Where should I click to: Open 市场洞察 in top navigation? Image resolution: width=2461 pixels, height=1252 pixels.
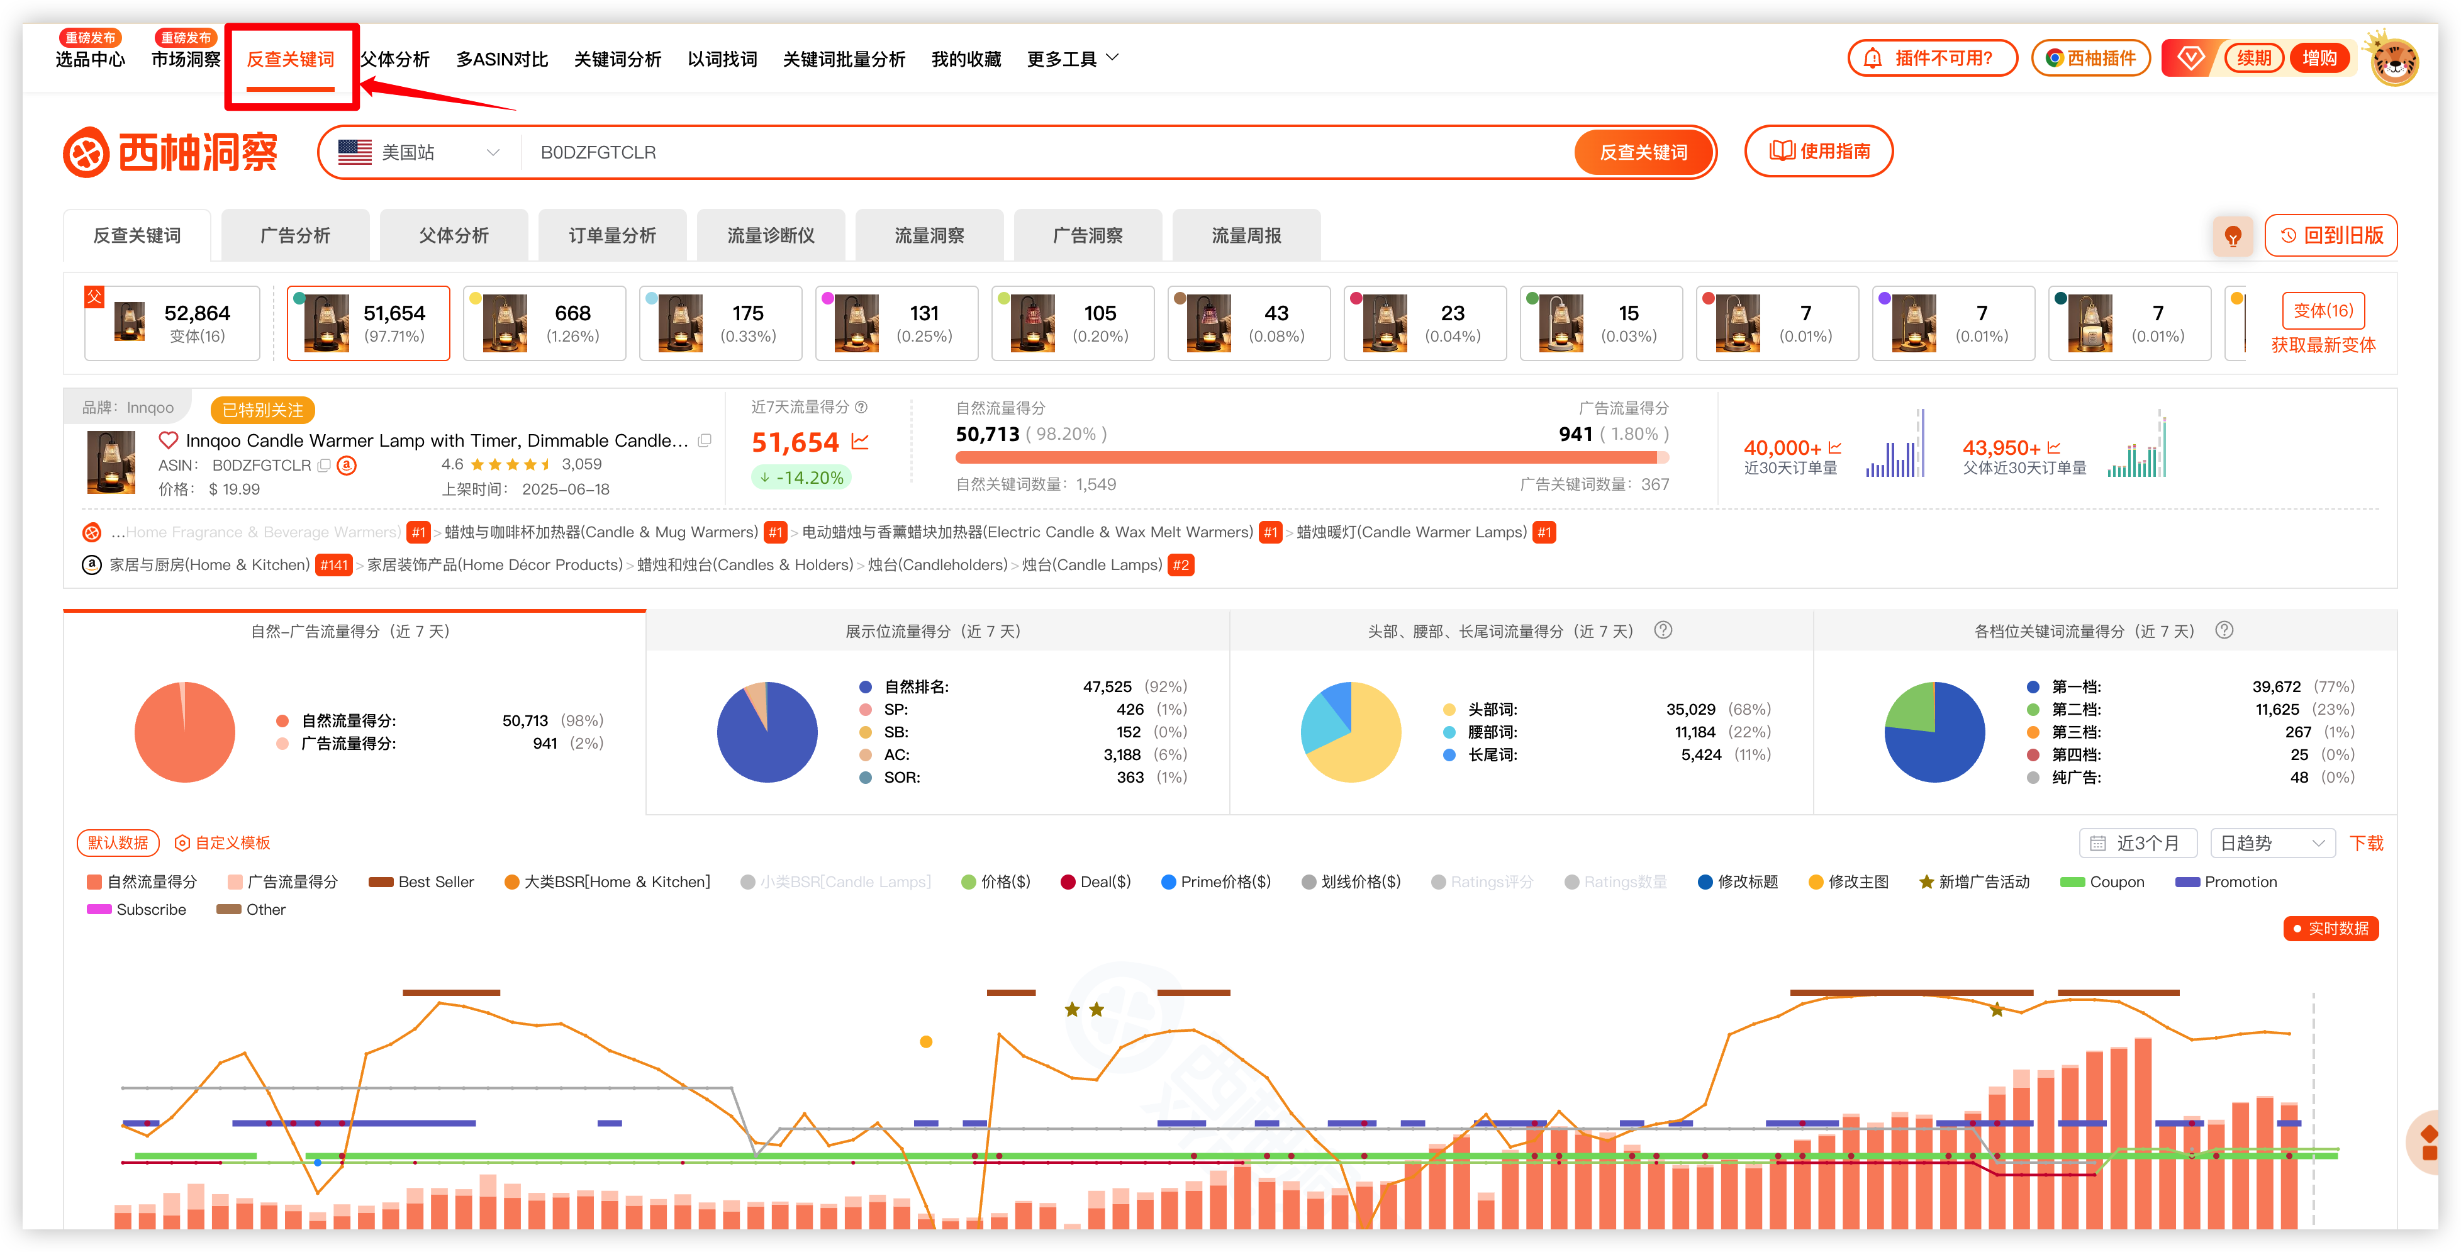point(186,59)
